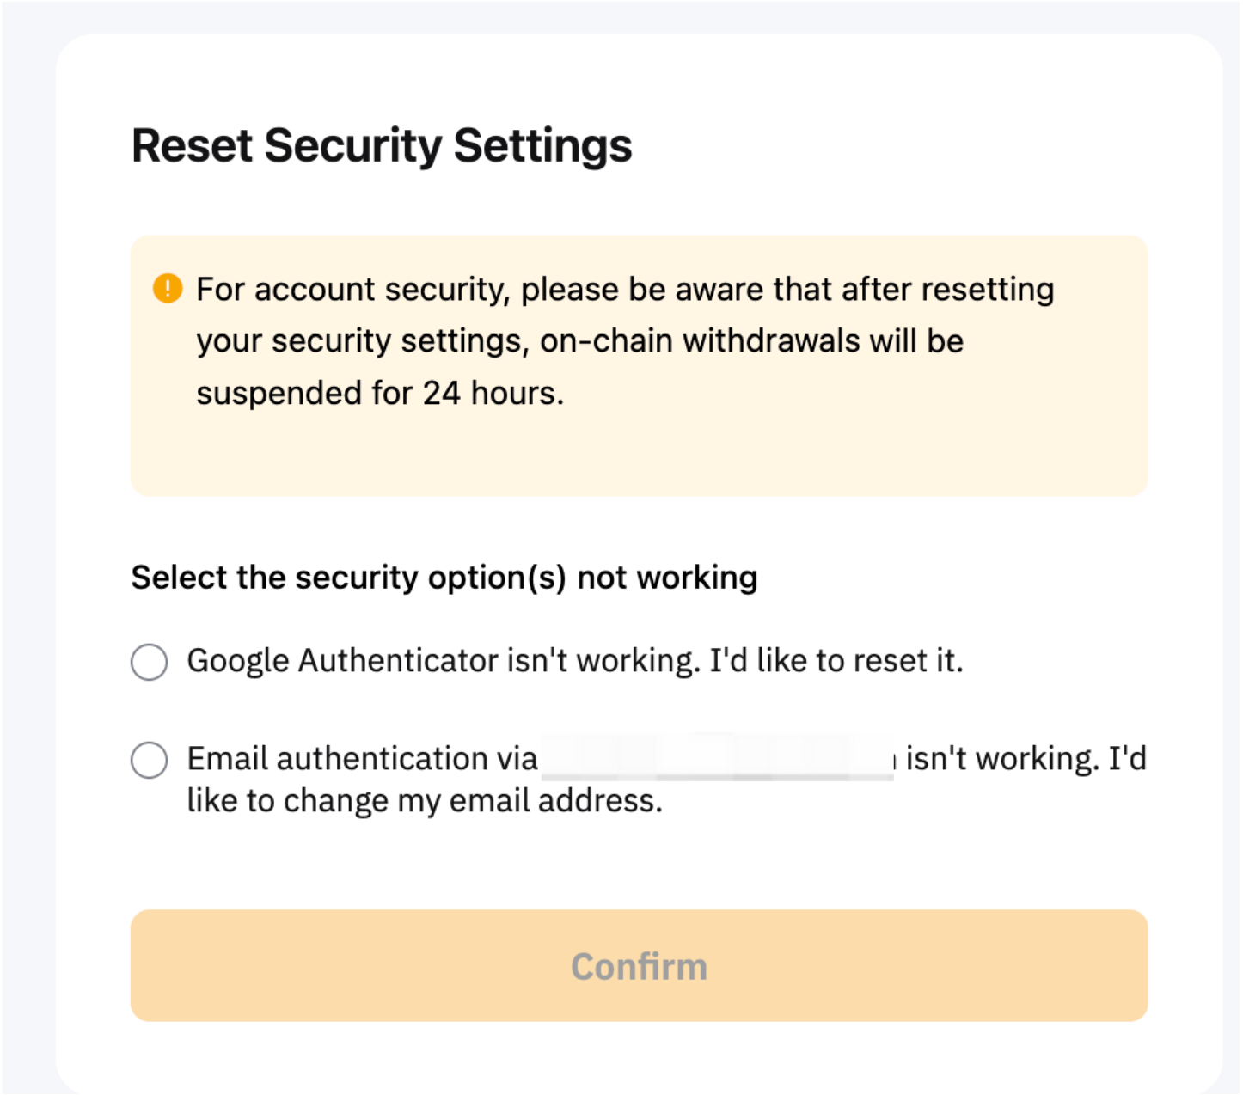This screenshot has width=1243, height=1095.
Task: Click the blurred email address
Action: point(717,758)
